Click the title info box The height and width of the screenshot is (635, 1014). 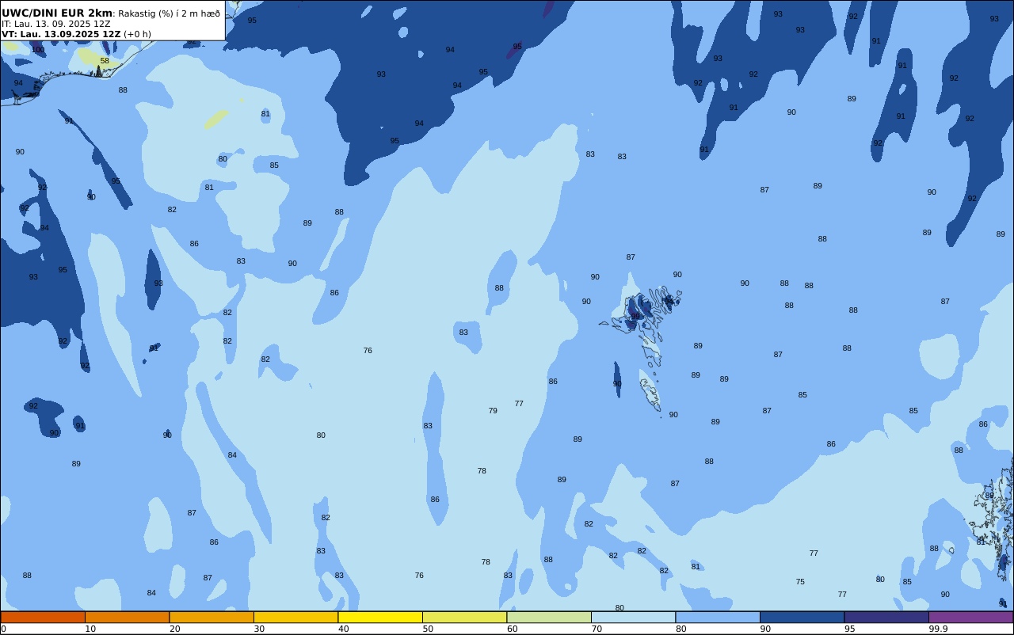[112, 21]
